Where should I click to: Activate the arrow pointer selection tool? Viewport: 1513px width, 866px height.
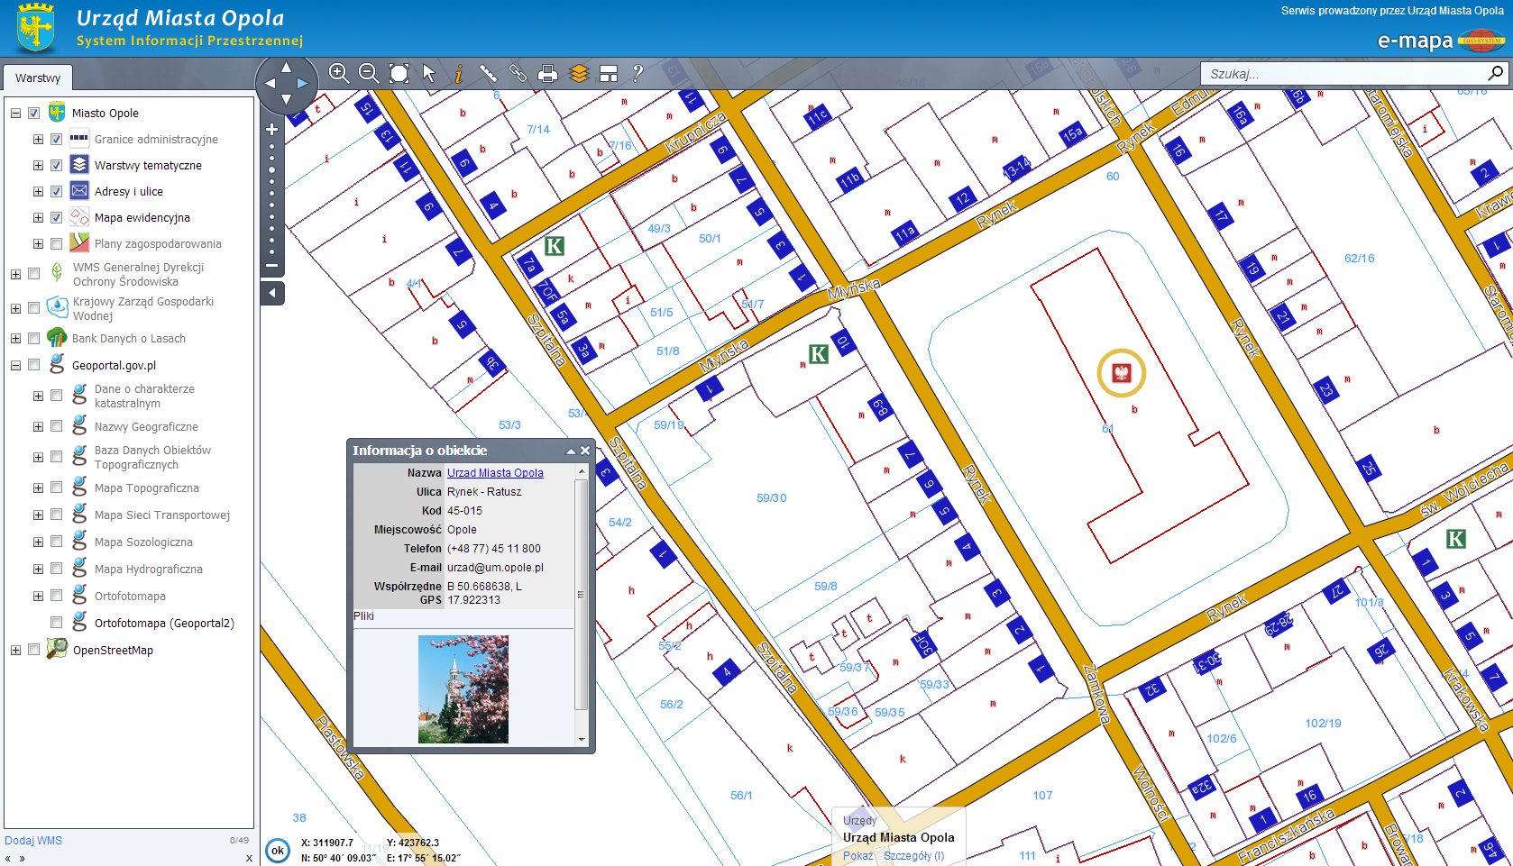pos(429,73)
